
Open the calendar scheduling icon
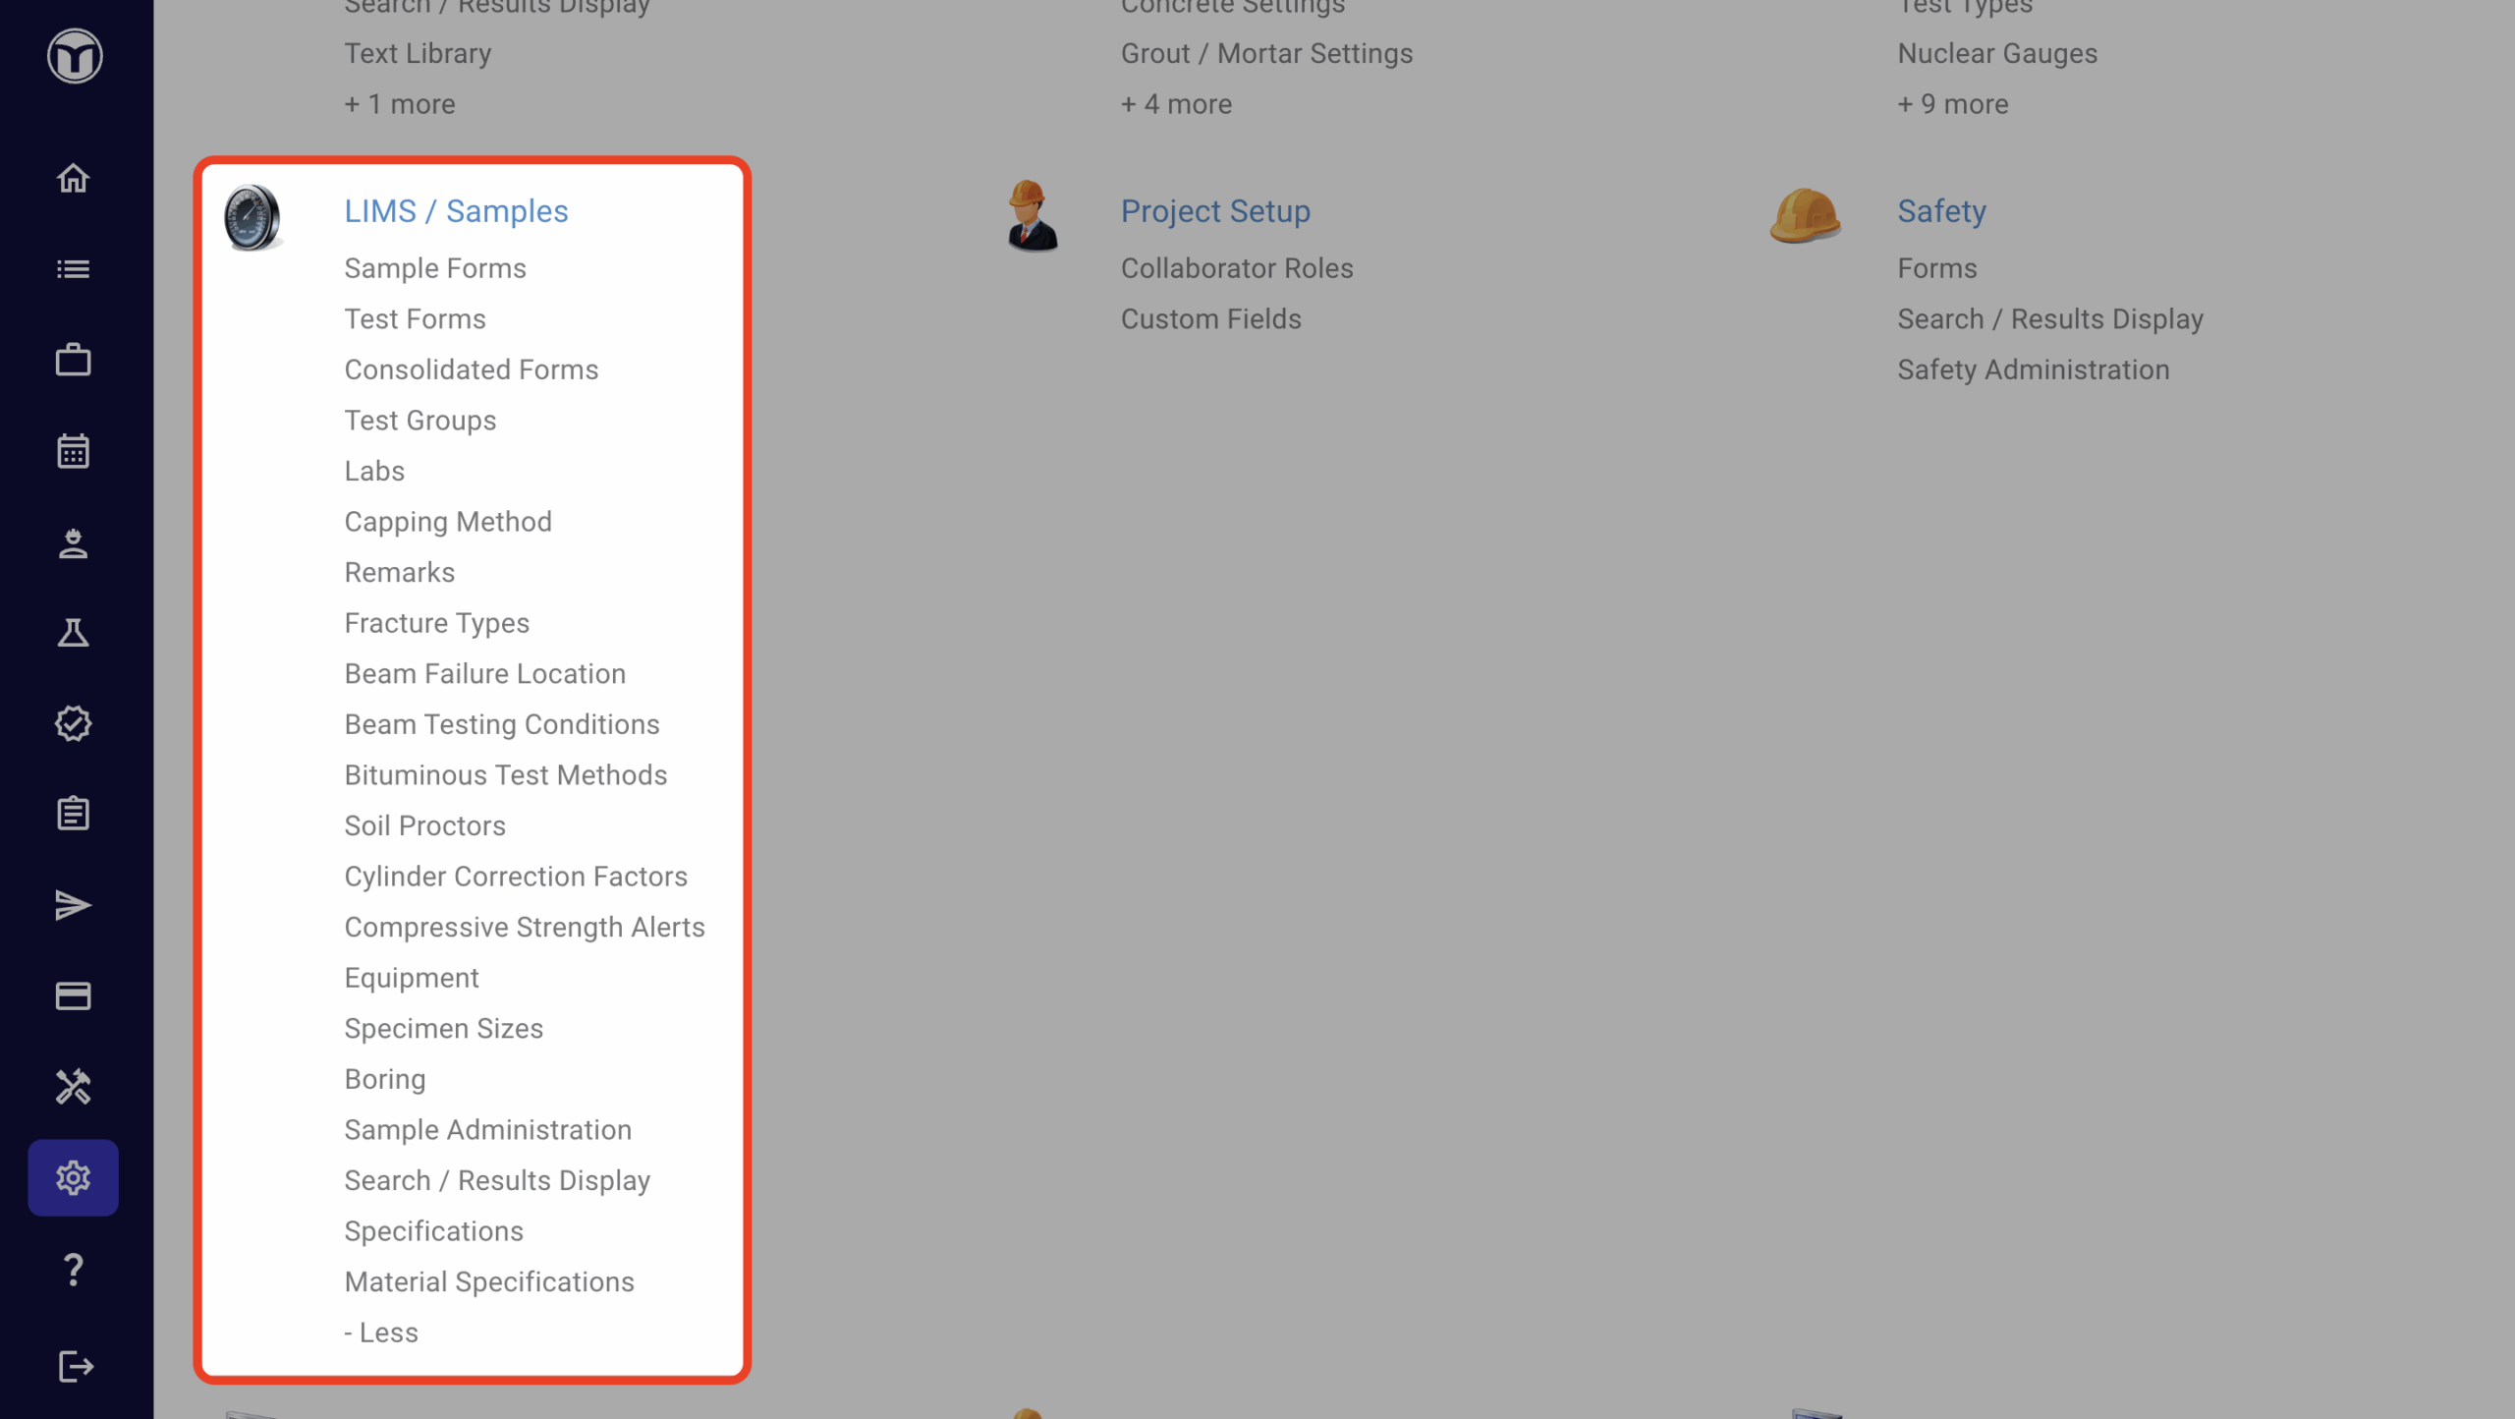click(x=73, y=451)
